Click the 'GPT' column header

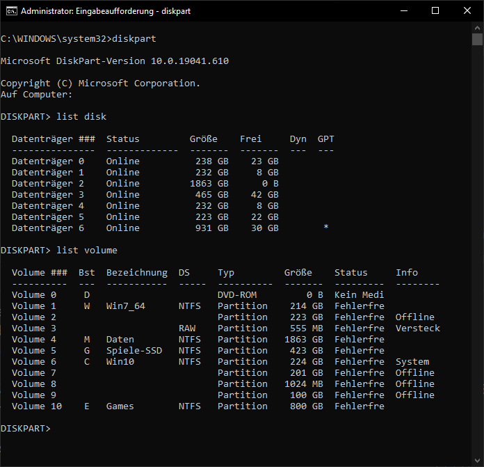326,139
